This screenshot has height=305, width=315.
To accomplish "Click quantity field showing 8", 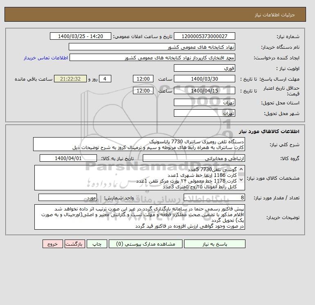I will click(214, 198).
